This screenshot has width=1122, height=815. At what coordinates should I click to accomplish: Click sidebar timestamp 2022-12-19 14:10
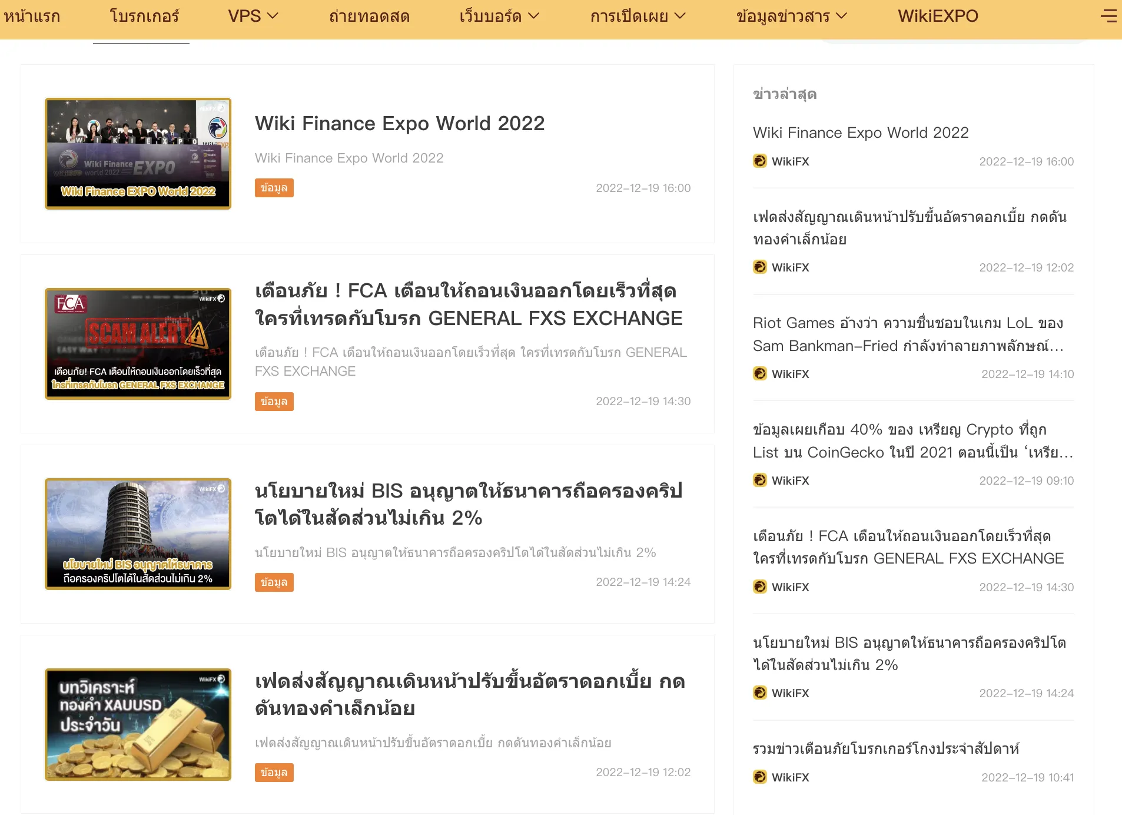[x=1028, y=374]
